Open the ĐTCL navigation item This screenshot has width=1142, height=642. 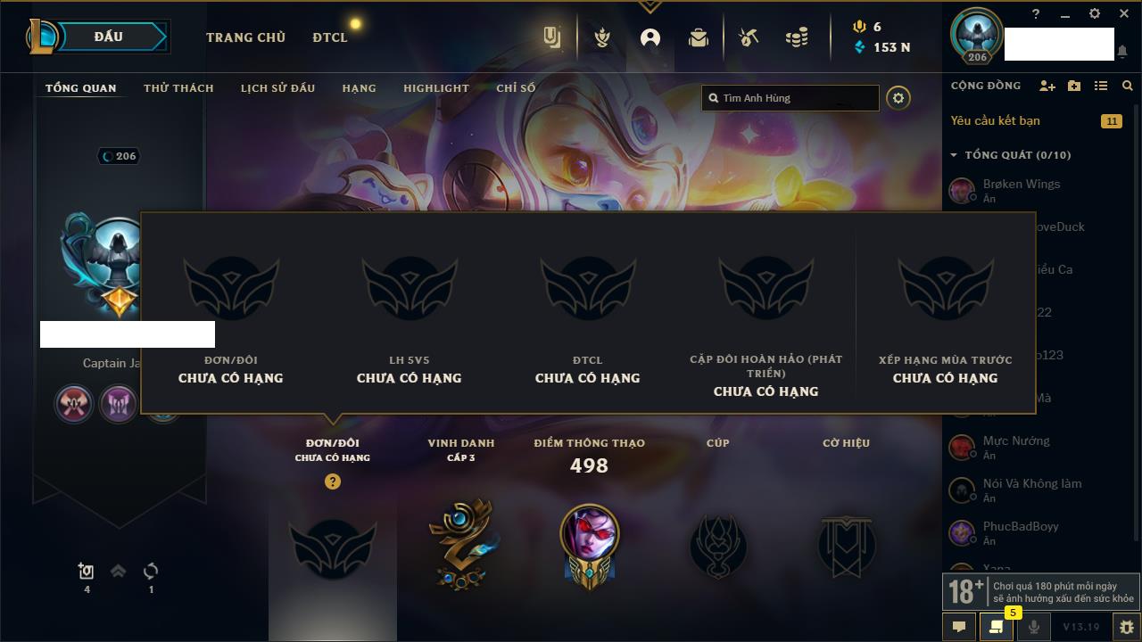tap(330, 37)
